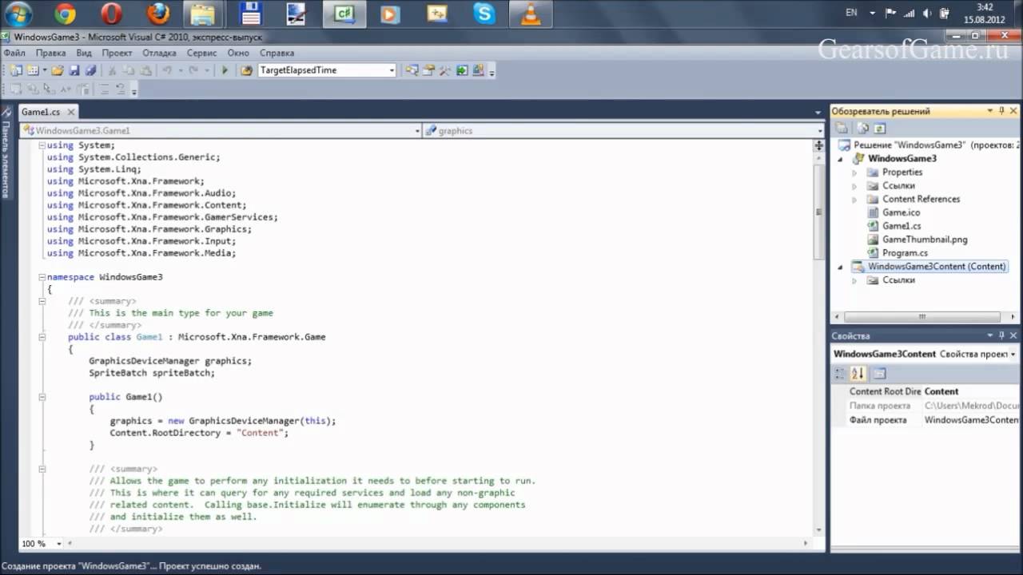Open Property Pages icon in Properties panel

pos(879,373)
